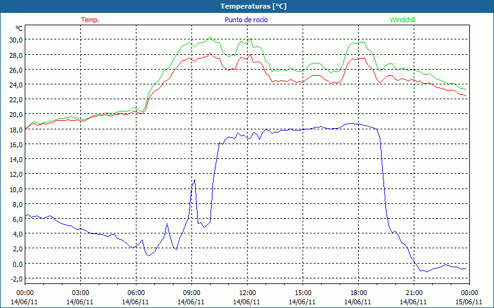Screen dimensions: 494x308
Task: Click the 12:00 time axis label
Action: tap(248, 293)
